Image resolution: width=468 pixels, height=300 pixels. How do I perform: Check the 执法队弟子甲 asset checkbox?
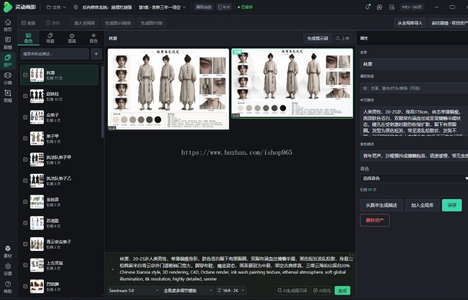pyautogui.click(x=26, y=159)
